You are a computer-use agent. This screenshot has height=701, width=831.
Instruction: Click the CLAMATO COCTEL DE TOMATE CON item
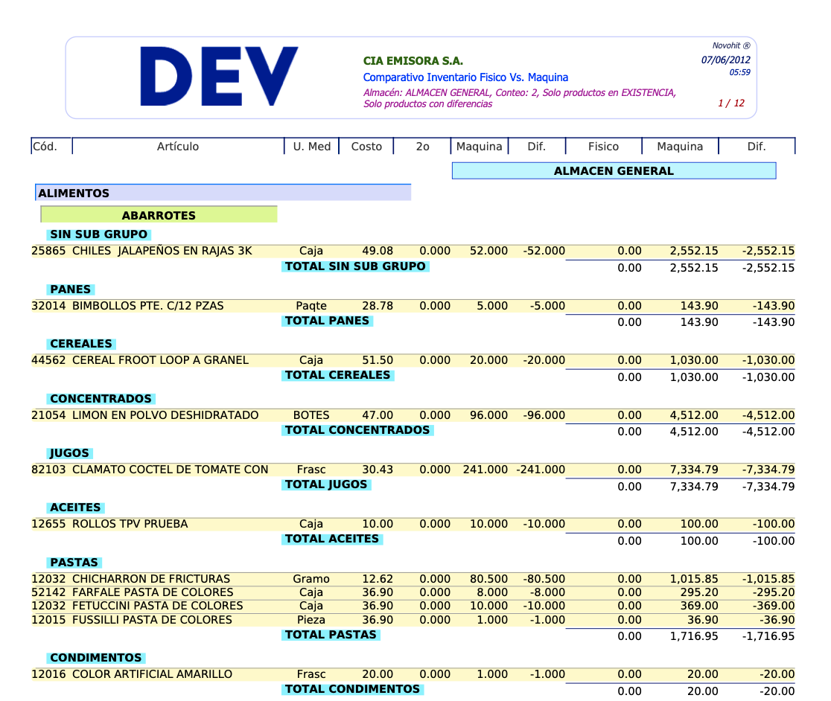170,470
